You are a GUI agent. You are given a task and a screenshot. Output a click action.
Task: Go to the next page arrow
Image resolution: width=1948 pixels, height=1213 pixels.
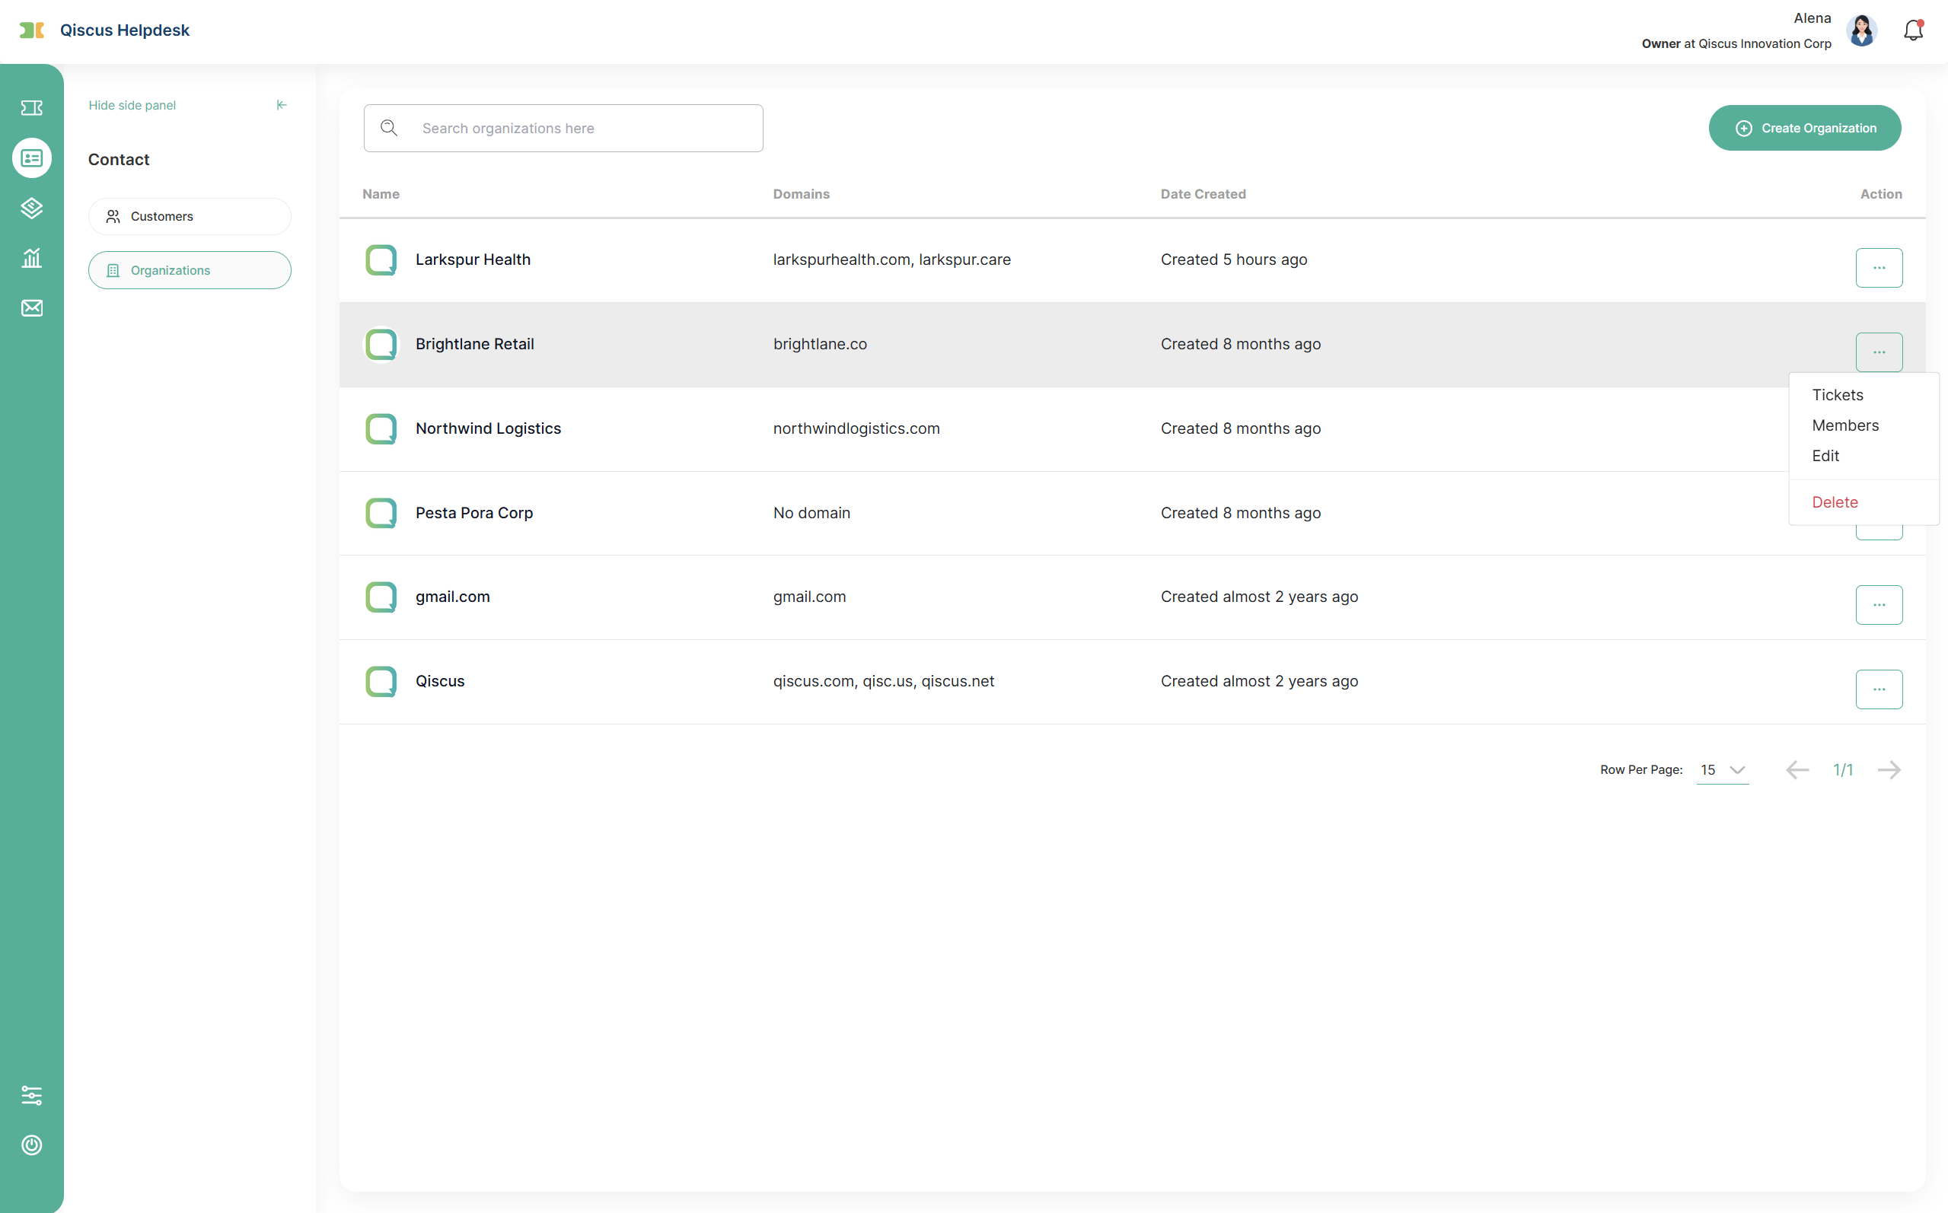pos(1889,770)
